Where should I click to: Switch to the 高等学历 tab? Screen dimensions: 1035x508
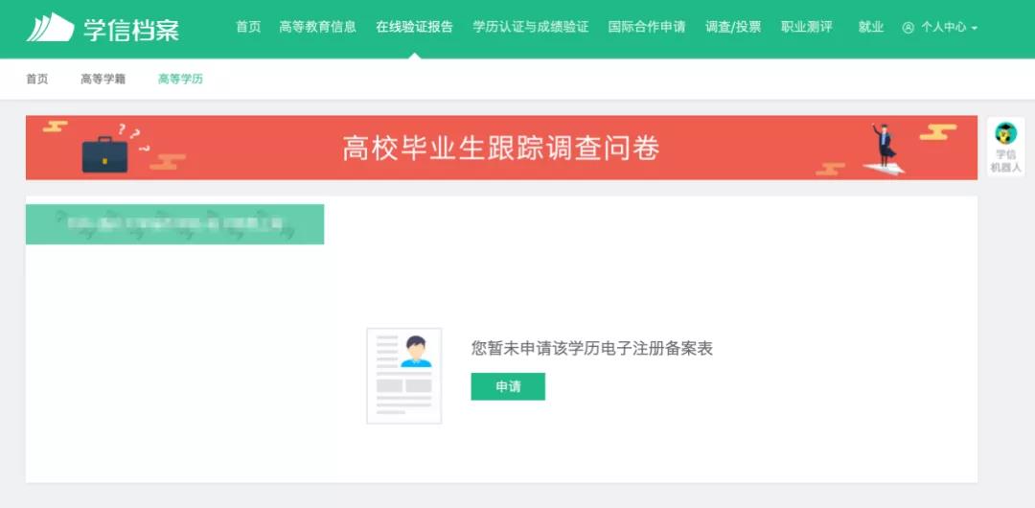[x=180, y=79]
